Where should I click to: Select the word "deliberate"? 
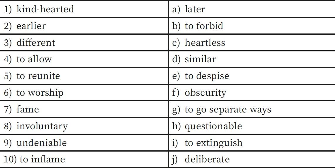pyautogui.click(x=207, y=159)
